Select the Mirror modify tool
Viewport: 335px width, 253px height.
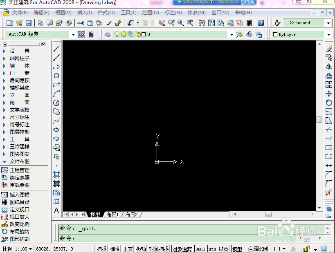pyautogui.click(x=329, y=67)
